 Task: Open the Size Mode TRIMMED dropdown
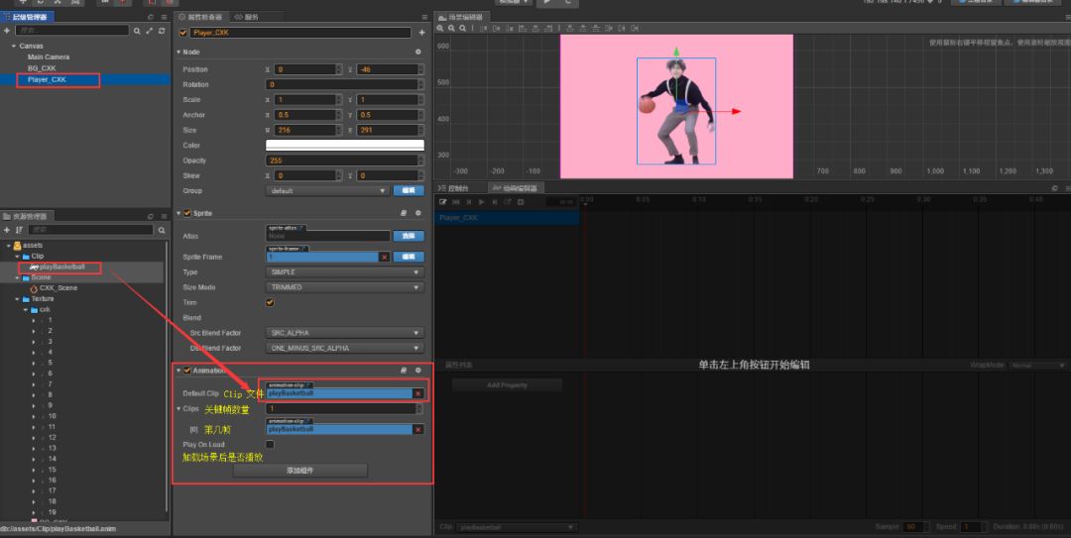coord(344,287)
